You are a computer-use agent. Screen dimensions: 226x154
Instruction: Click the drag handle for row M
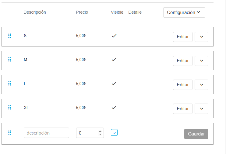click(10, 60)
